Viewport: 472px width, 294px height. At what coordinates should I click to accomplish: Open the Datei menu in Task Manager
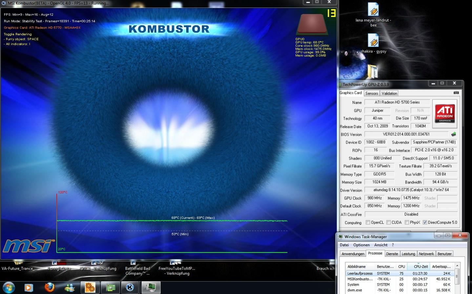click(x=344, y=245)
